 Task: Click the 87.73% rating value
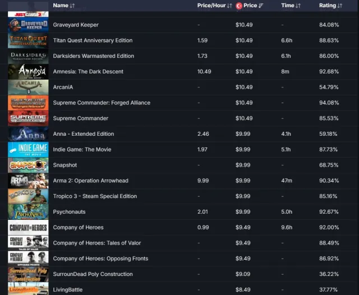tap(328, 149)
